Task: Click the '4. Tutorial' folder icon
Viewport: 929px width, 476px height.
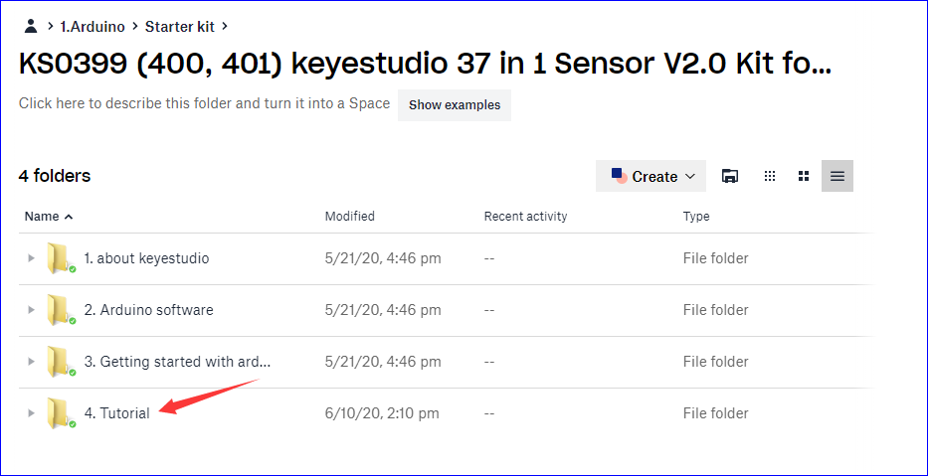Action: [x=60, y=413]
